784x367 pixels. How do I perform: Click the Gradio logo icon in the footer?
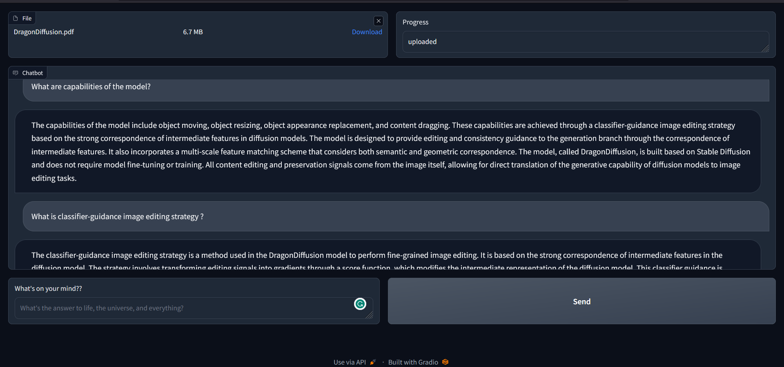point(445,362)
